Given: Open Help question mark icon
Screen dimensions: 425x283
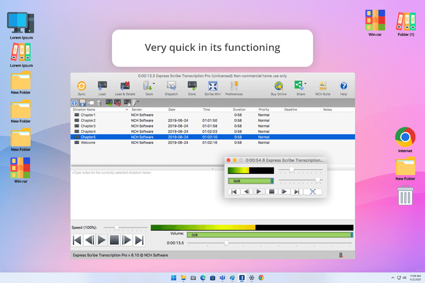Looking at the screenshot, I should [344, 86].
